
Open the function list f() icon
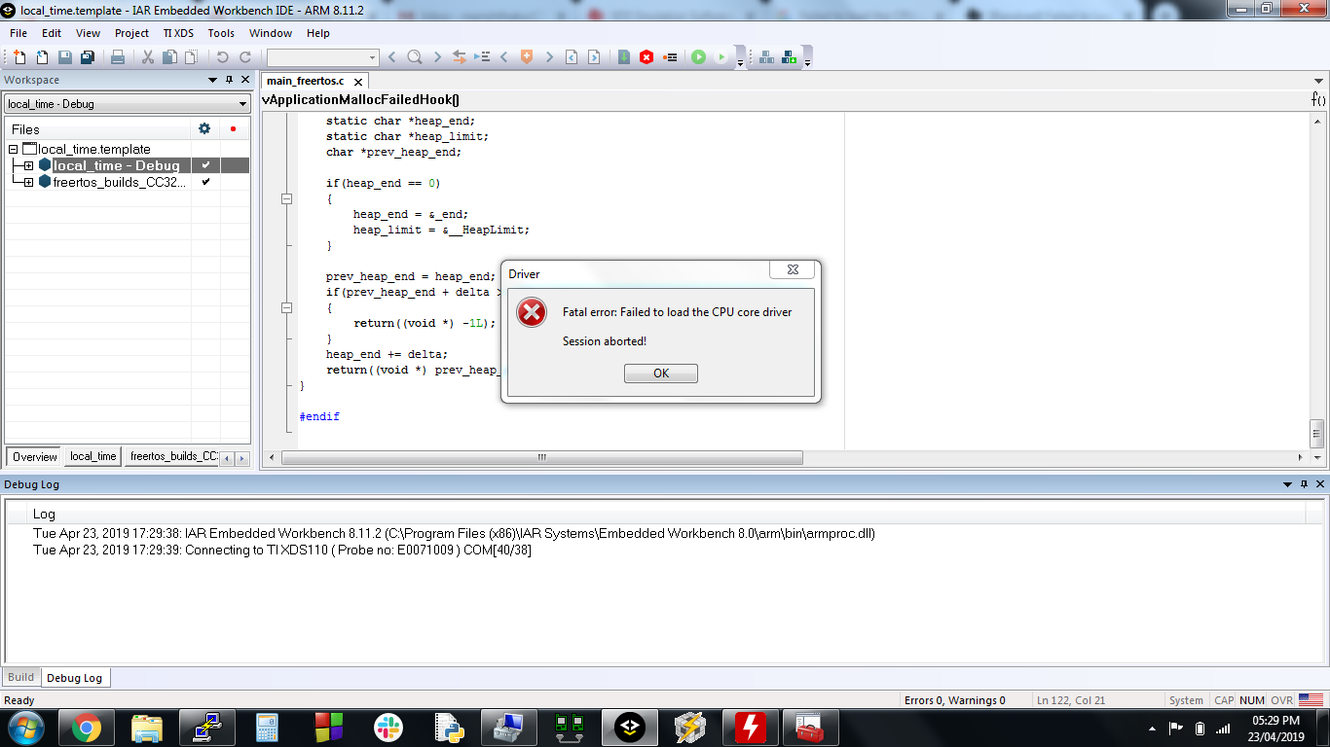pos(1318,99)
